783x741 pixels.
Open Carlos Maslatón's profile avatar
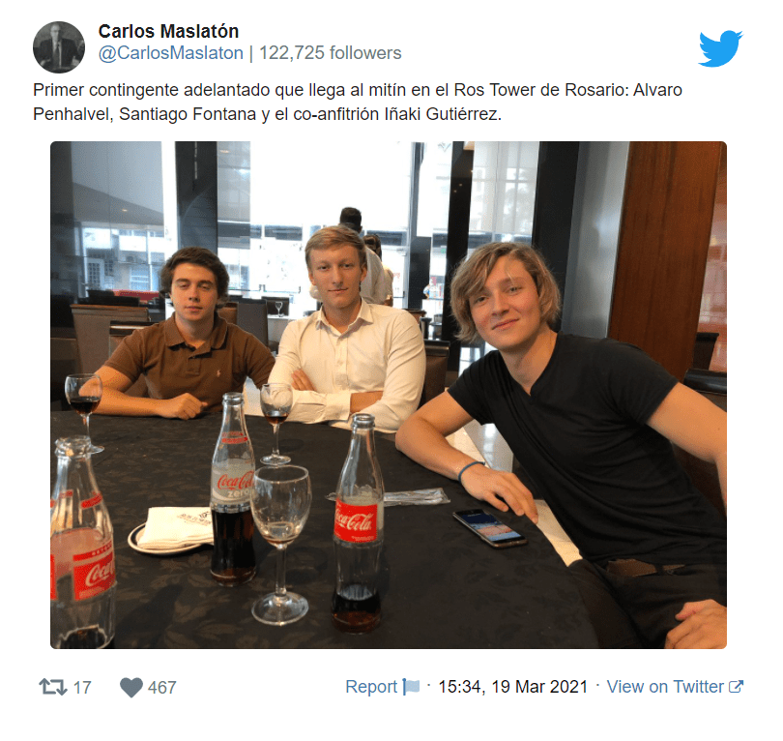point(59,47)
